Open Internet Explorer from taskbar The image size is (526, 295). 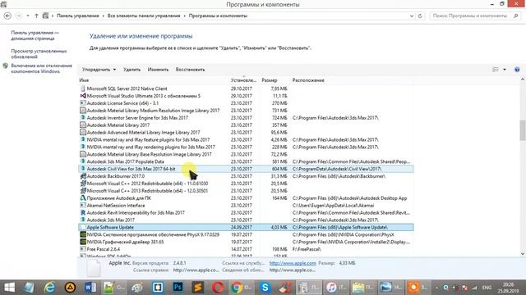click(x=49, y=288)
